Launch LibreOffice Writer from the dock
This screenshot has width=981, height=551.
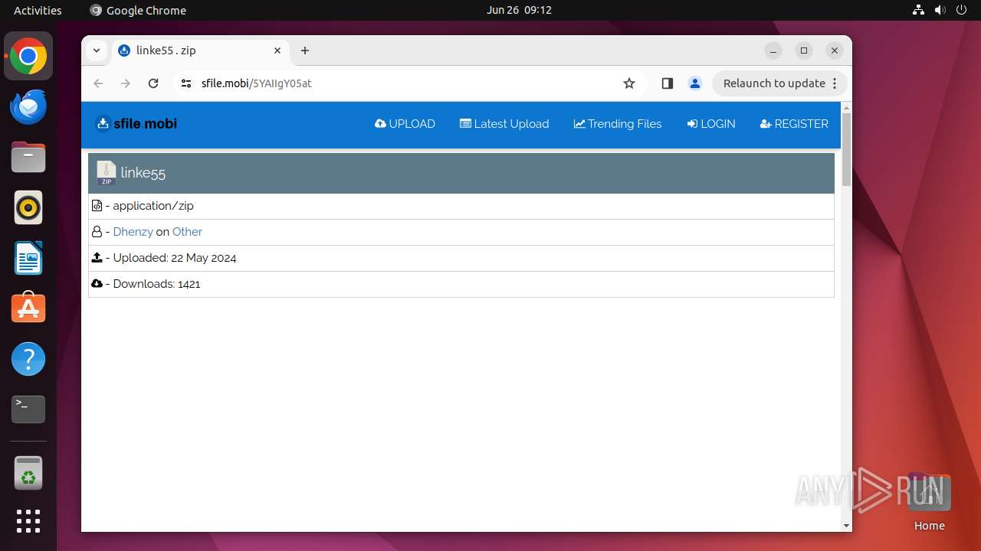[x=28, y=258]
